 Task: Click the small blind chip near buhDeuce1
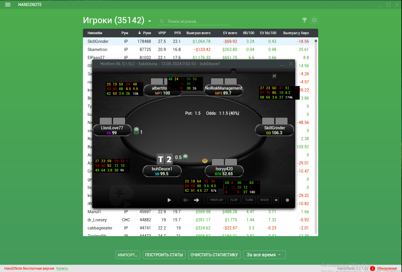pos(186,157)
